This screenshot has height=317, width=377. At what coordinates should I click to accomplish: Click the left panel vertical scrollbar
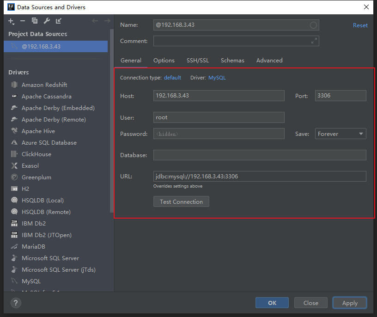(x=111, y=121)
